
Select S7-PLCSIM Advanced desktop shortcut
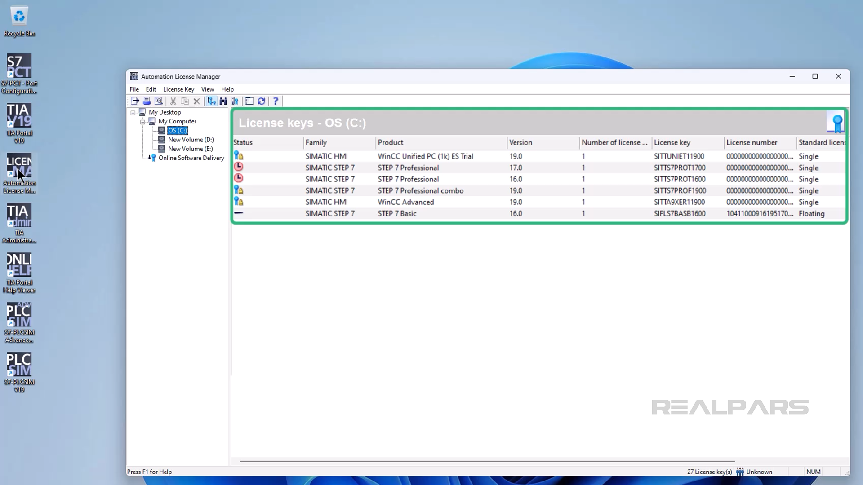pos(19,323)
